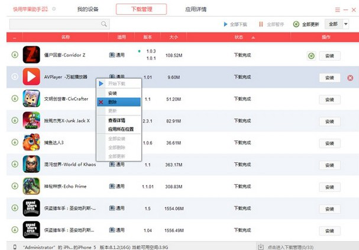359x250 pixels.
Task: Click the red delete icon on AVPlayer row
Action: click(350, 78)
